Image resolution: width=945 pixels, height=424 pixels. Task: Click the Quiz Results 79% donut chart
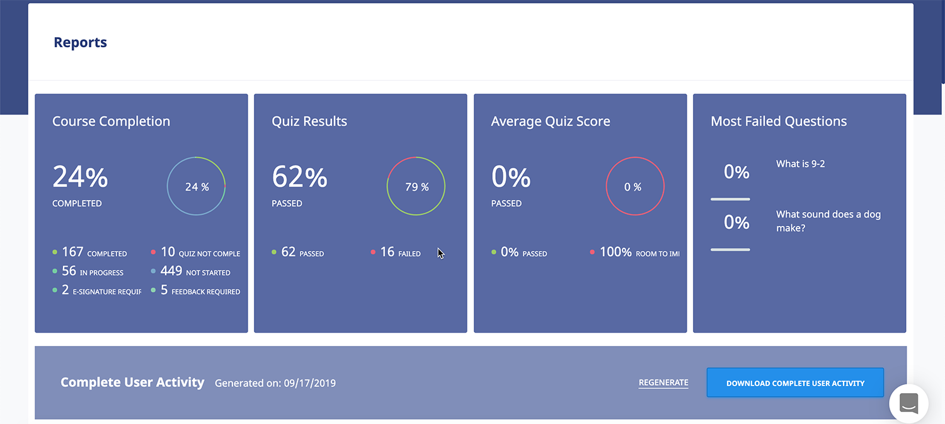416,187
